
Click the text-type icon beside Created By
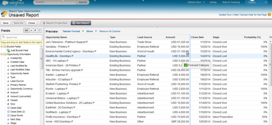[8, 58]
